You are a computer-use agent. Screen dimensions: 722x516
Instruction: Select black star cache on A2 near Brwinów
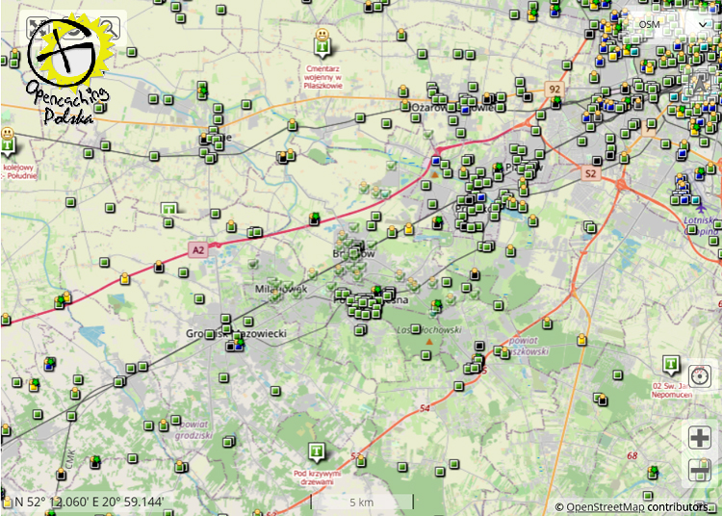[x=315, y=219]
